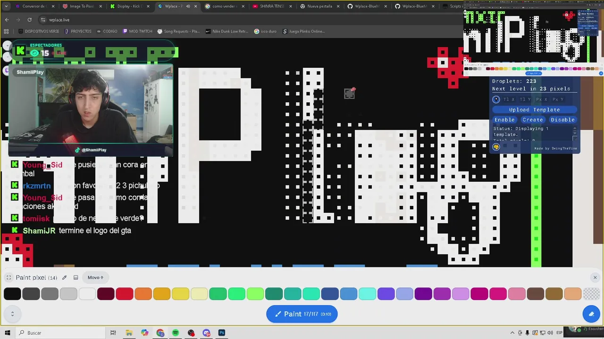Click Enable in the template panel
604x339 pixels.
coord(504,120)
